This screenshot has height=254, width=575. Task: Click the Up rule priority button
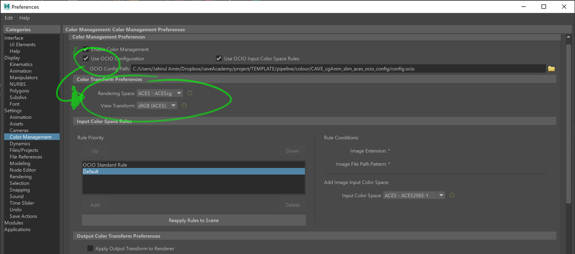point(95,151)
